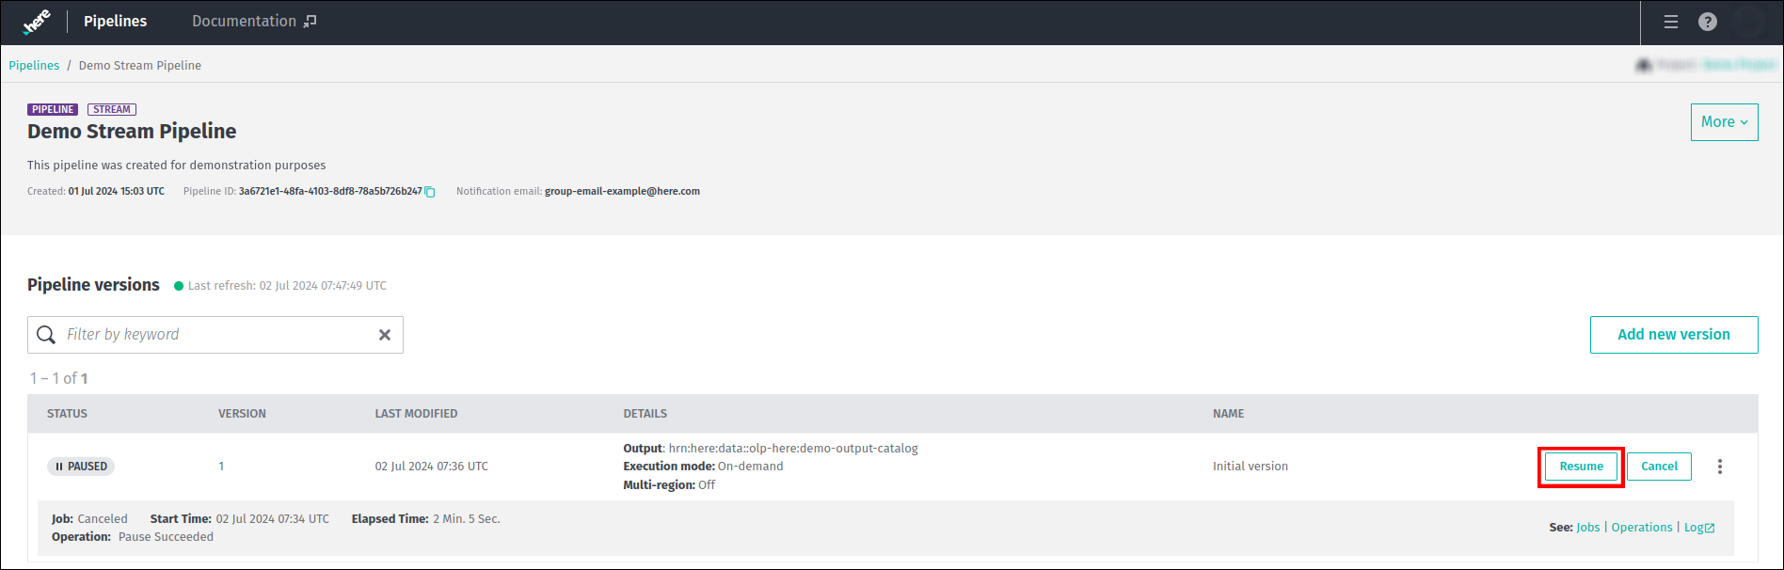Click the Created date 01 Jul 2024 text
1784x570 pixels.
coord(116,192)
